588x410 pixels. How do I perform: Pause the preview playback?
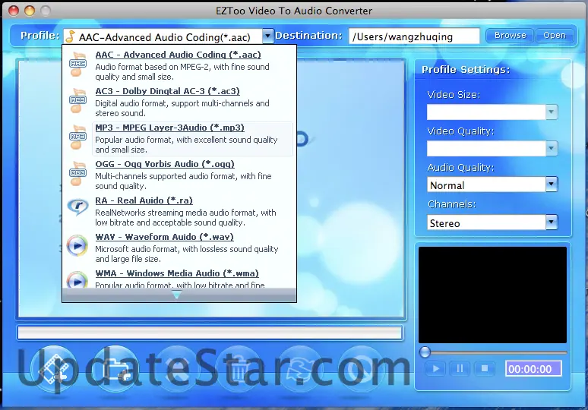coord(460,369)
